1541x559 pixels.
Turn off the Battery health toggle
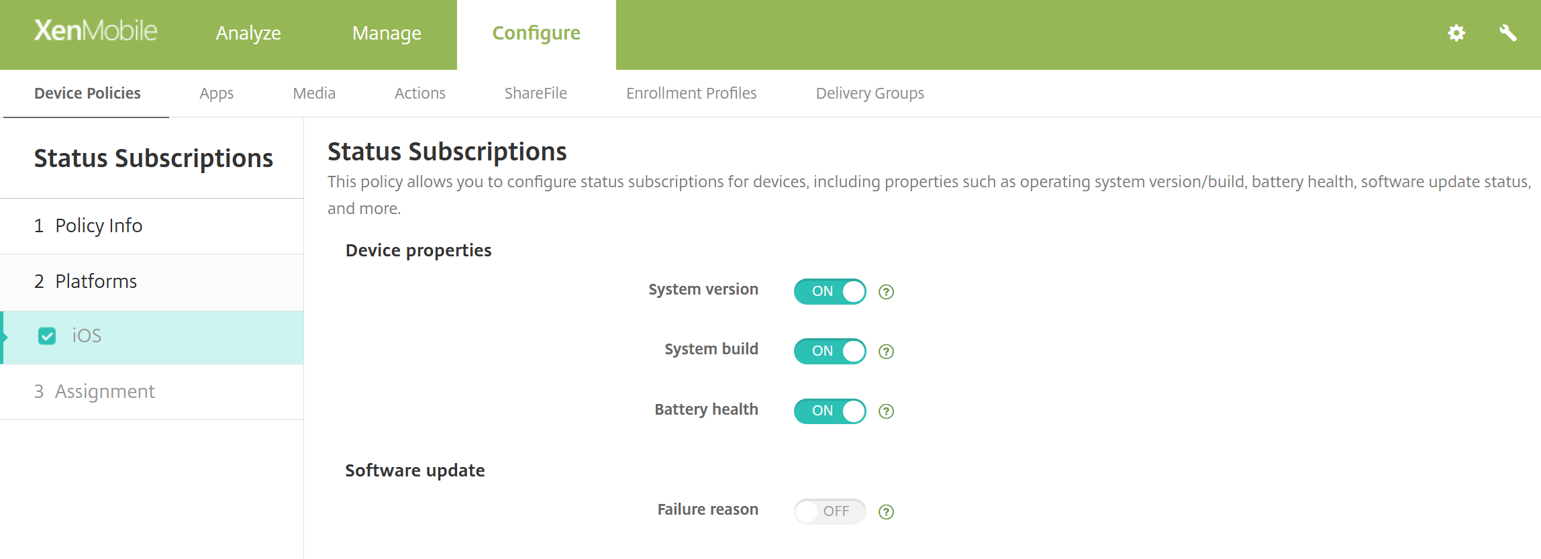point(830,410)
